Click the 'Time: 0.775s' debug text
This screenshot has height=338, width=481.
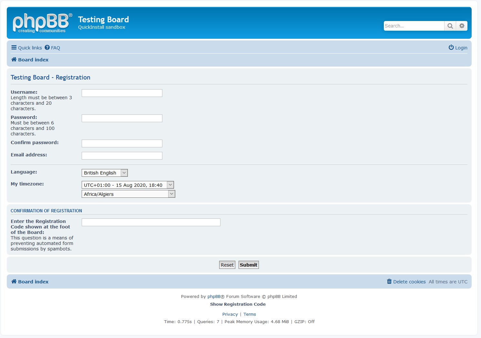click(178, 322)
